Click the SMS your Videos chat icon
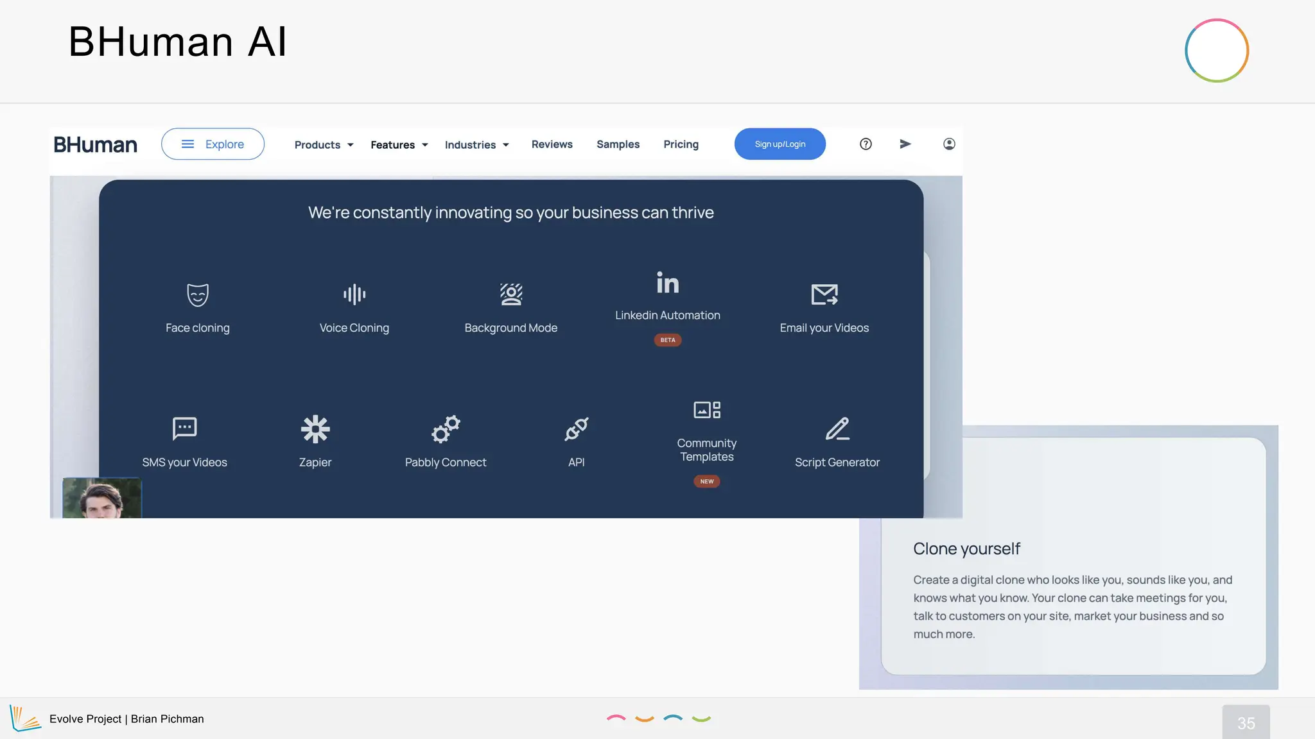This screenshot has width=1315, height=739. point(185,429)
